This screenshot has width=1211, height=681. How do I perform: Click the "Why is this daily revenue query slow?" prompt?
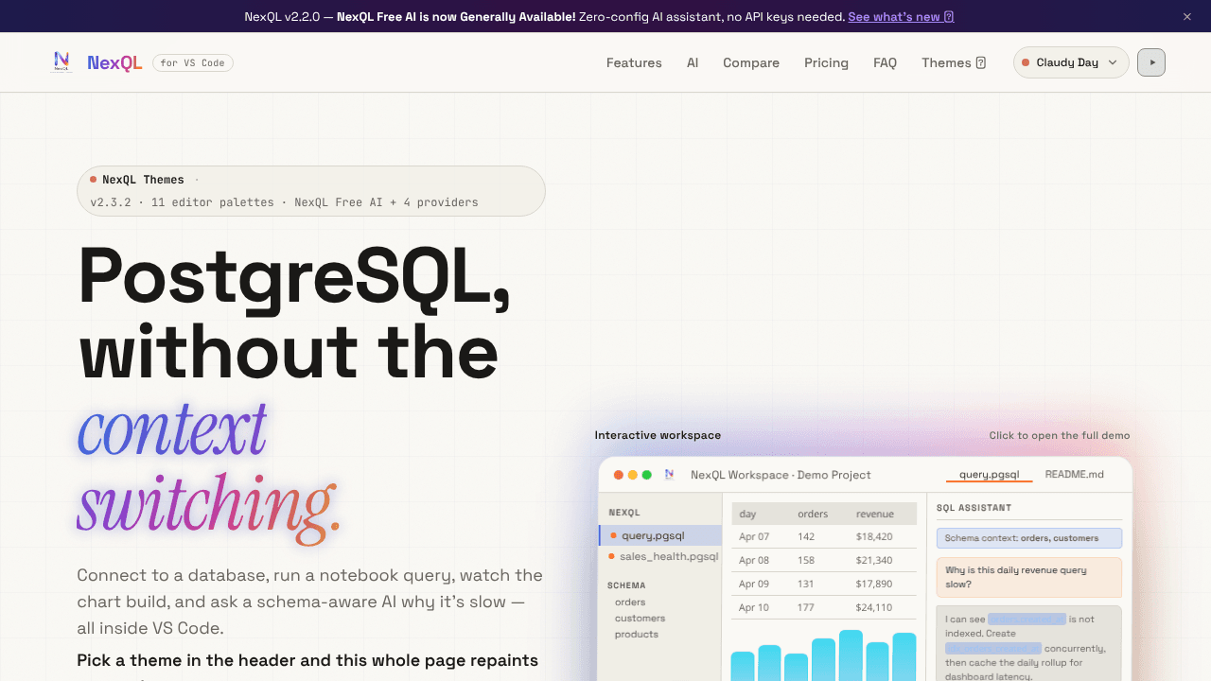[x=1029, y=577]
